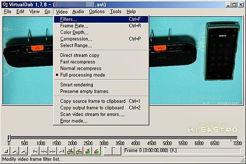The height and width of the screenshot is (164, 246).
Task: Jump to the start of the video
Action: coord(35,151)
